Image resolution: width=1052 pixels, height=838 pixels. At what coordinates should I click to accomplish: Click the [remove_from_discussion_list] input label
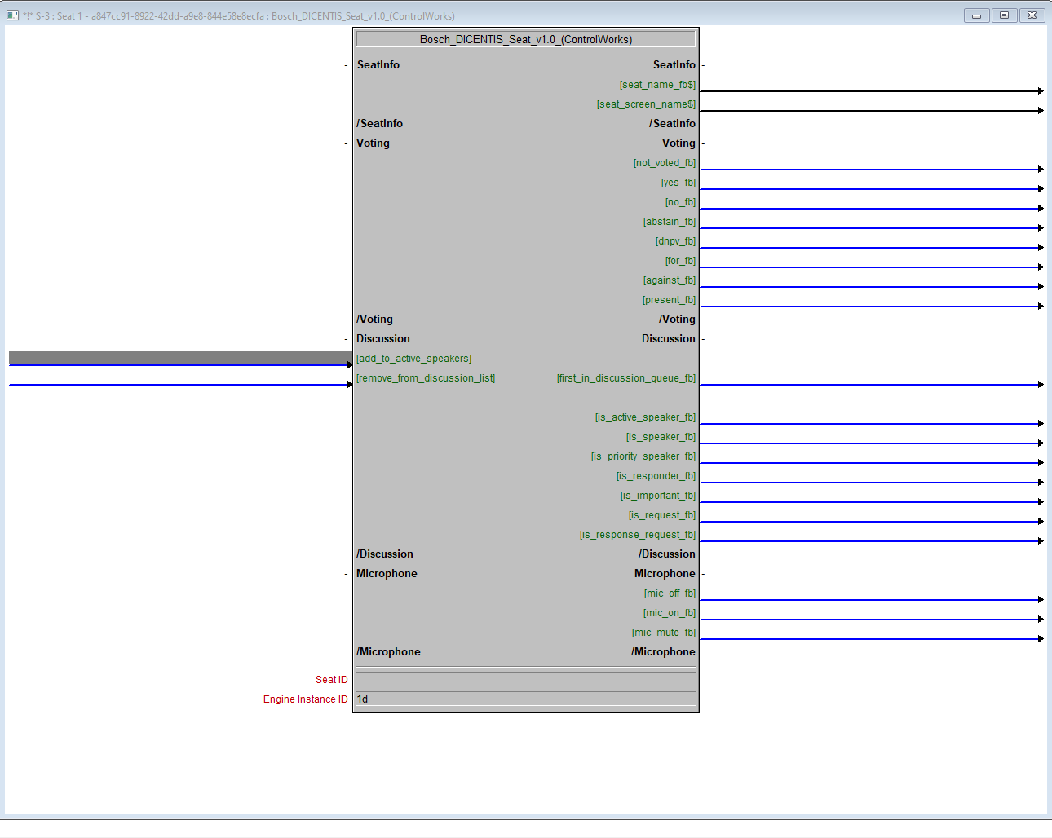pyautogui.click(x=426, y=378)
